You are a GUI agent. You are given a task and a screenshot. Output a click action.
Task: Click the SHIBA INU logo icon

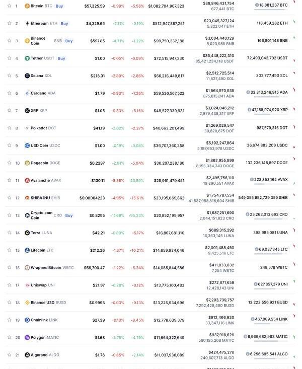pyautogui.click(x=27, y=198)
